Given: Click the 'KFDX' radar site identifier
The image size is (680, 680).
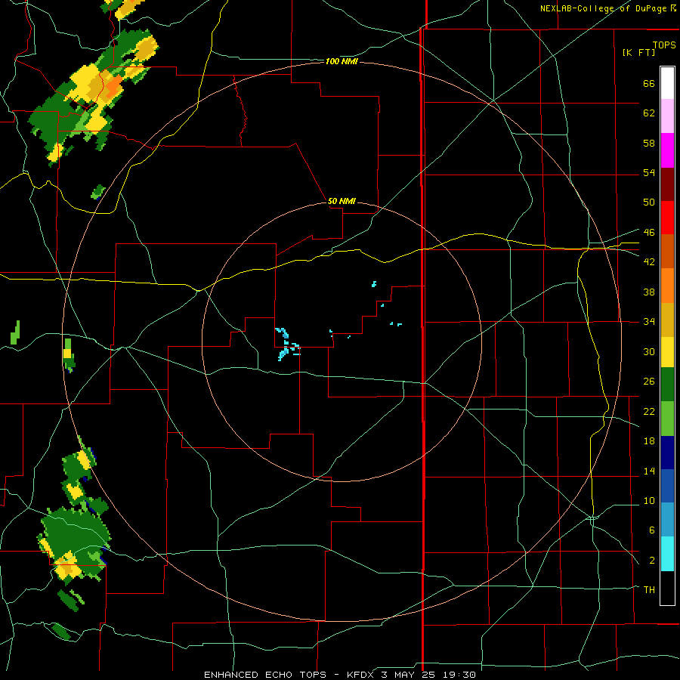Looking at the screenshot, I should (362, 675).
